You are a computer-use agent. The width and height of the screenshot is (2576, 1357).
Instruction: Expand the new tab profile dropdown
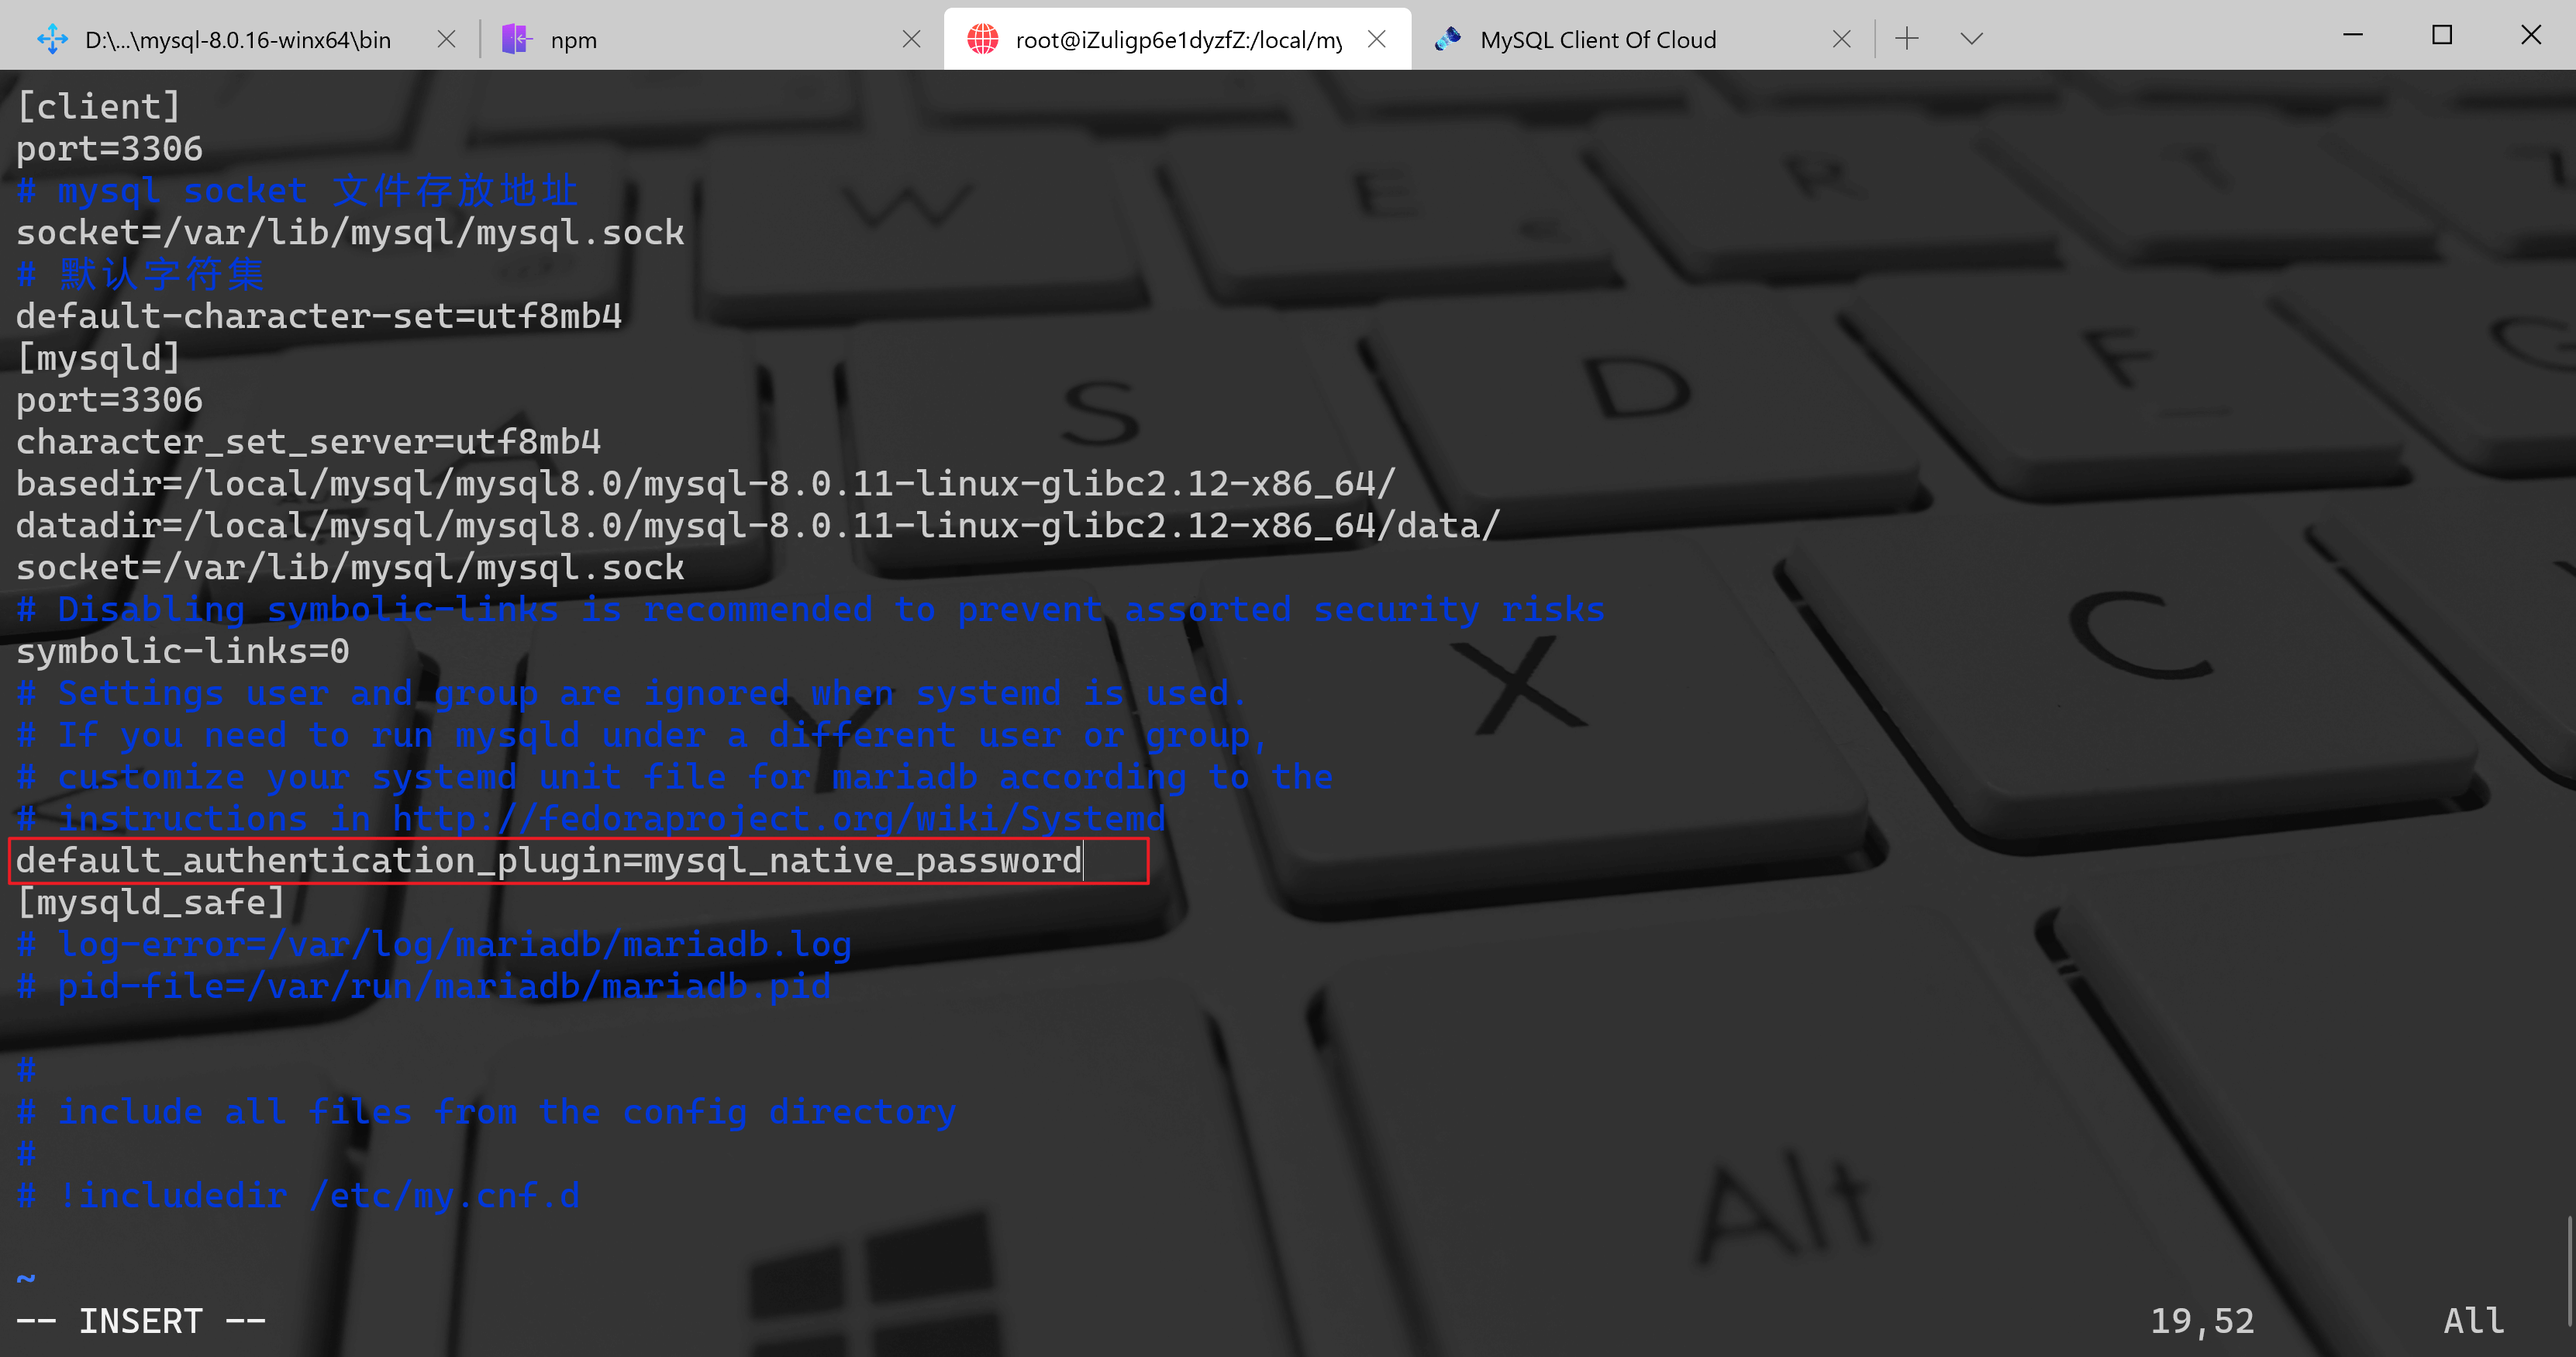(1971, 40)
